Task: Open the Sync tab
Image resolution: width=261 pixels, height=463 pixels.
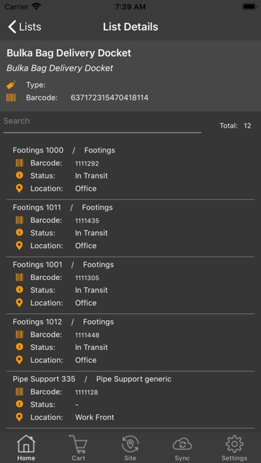Action: coord(182,448)
